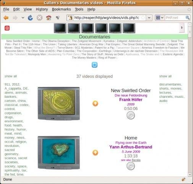The width and height of the screenshot is (193, 184).
Task: Reload the page with the blue refresh icon
Action: [x=30, y=18]
